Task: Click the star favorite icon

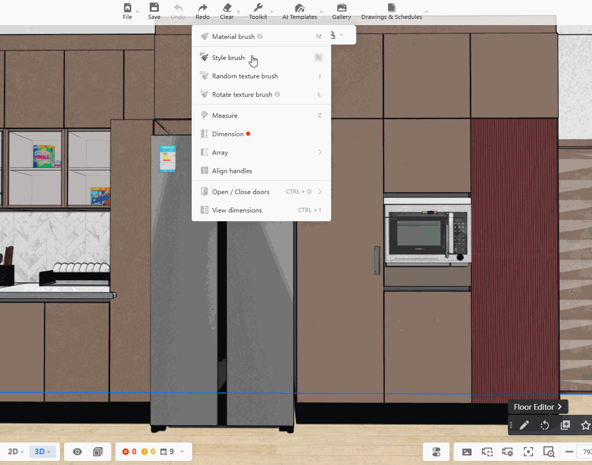Action: (585, 425)
